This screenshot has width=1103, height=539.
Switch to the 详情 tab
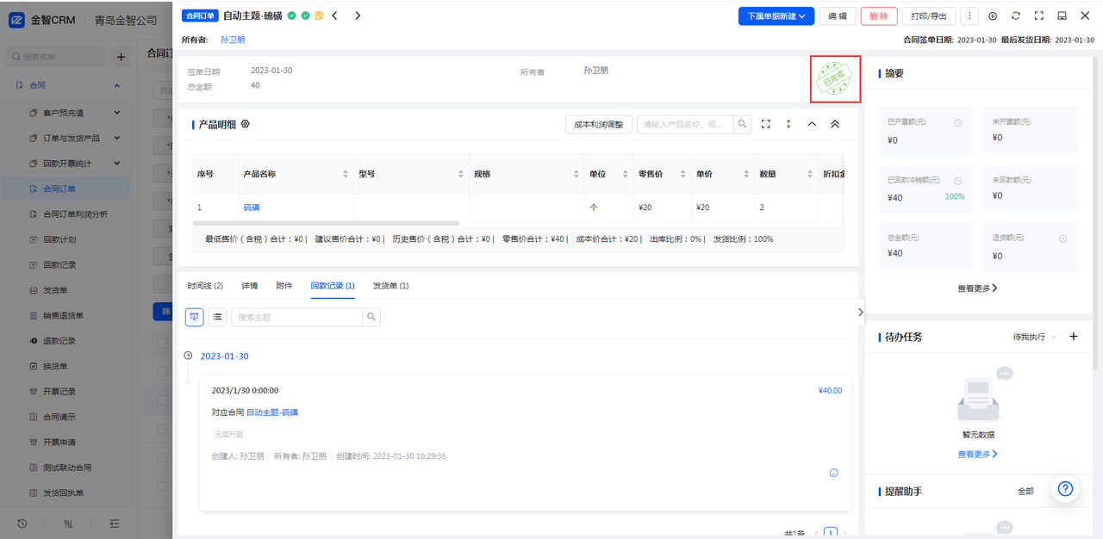tap(249, 286)
